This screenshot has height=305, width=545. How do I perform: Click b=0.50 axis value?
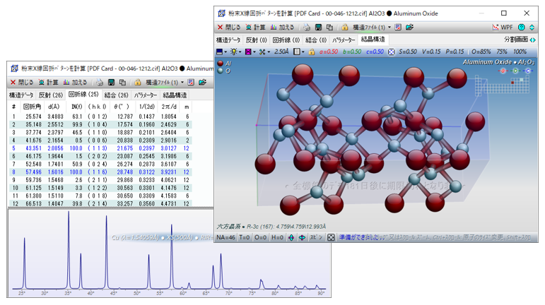[352, 52]
